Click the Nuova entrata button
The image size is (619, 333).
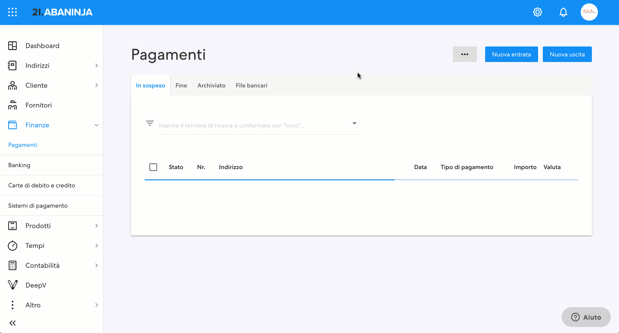(x=511, y=54)
